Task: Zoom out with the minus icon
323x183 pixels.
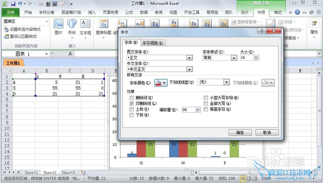Action: coord(276,178)
